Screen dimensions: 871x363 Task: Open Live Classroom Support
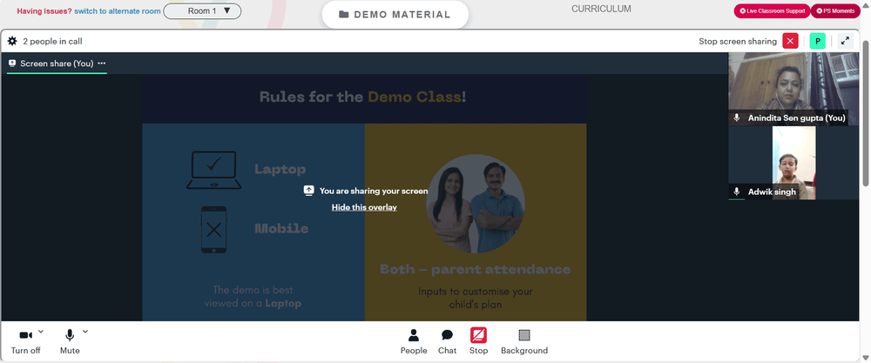point(772,11)
